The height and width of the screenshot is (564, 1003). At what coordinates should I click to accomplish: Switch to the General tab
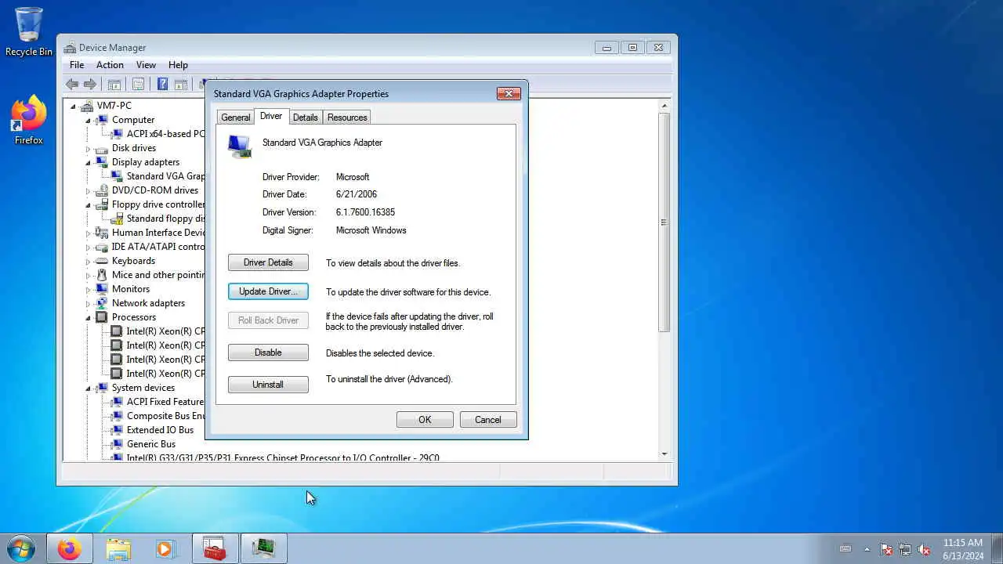[x=235, y=117]
